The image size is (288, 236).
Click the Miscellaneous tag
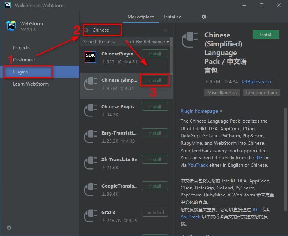[x=222, y=93]
